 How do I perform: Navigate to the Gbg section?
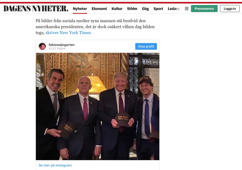(x=145, y=9)
